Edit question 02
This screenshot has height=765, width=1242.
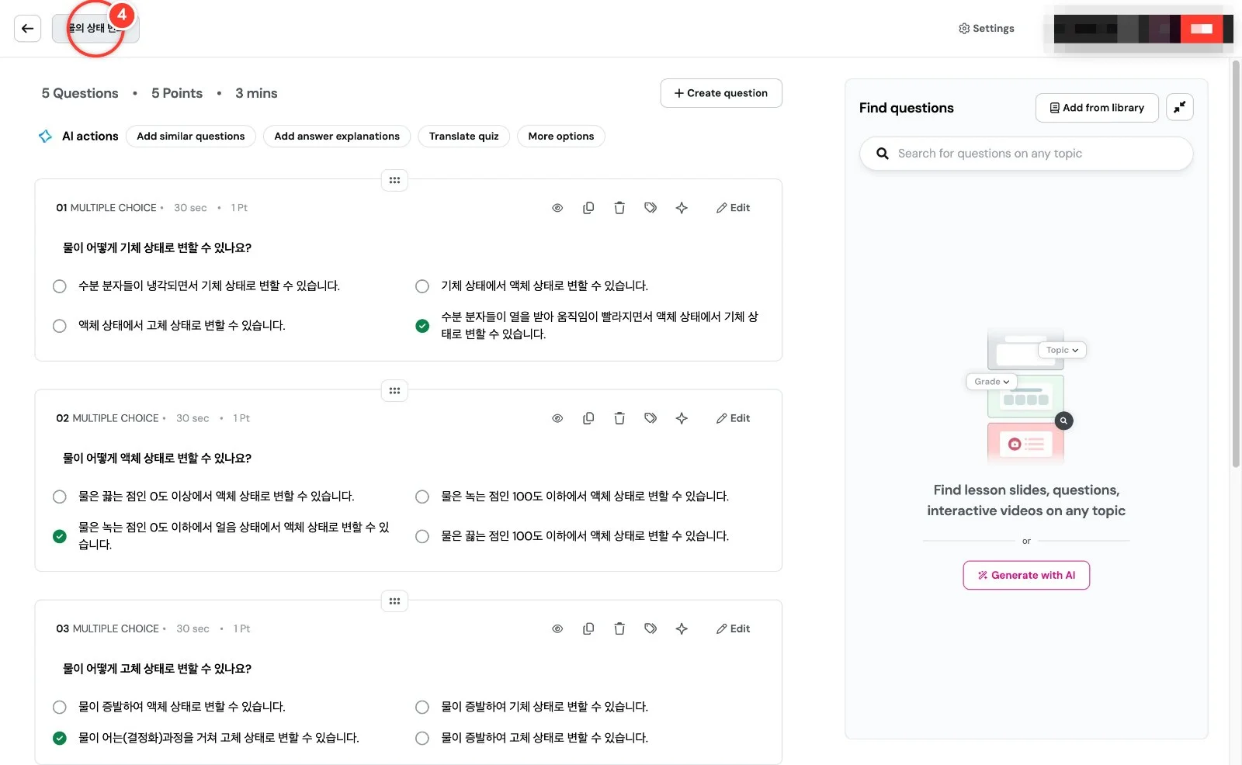click(x=733, y=418)
